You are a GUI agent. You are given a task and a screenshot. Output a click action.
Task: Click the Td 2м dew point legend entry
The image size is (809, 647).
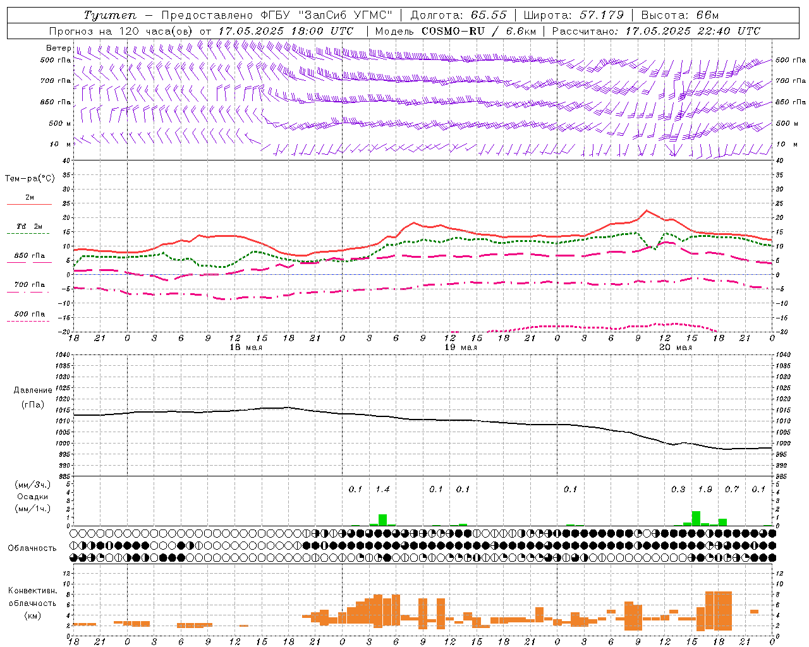[x=30, y=226]
